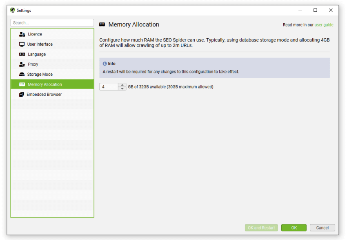Increase RAM value with up spinner arrow

[122, 84]
